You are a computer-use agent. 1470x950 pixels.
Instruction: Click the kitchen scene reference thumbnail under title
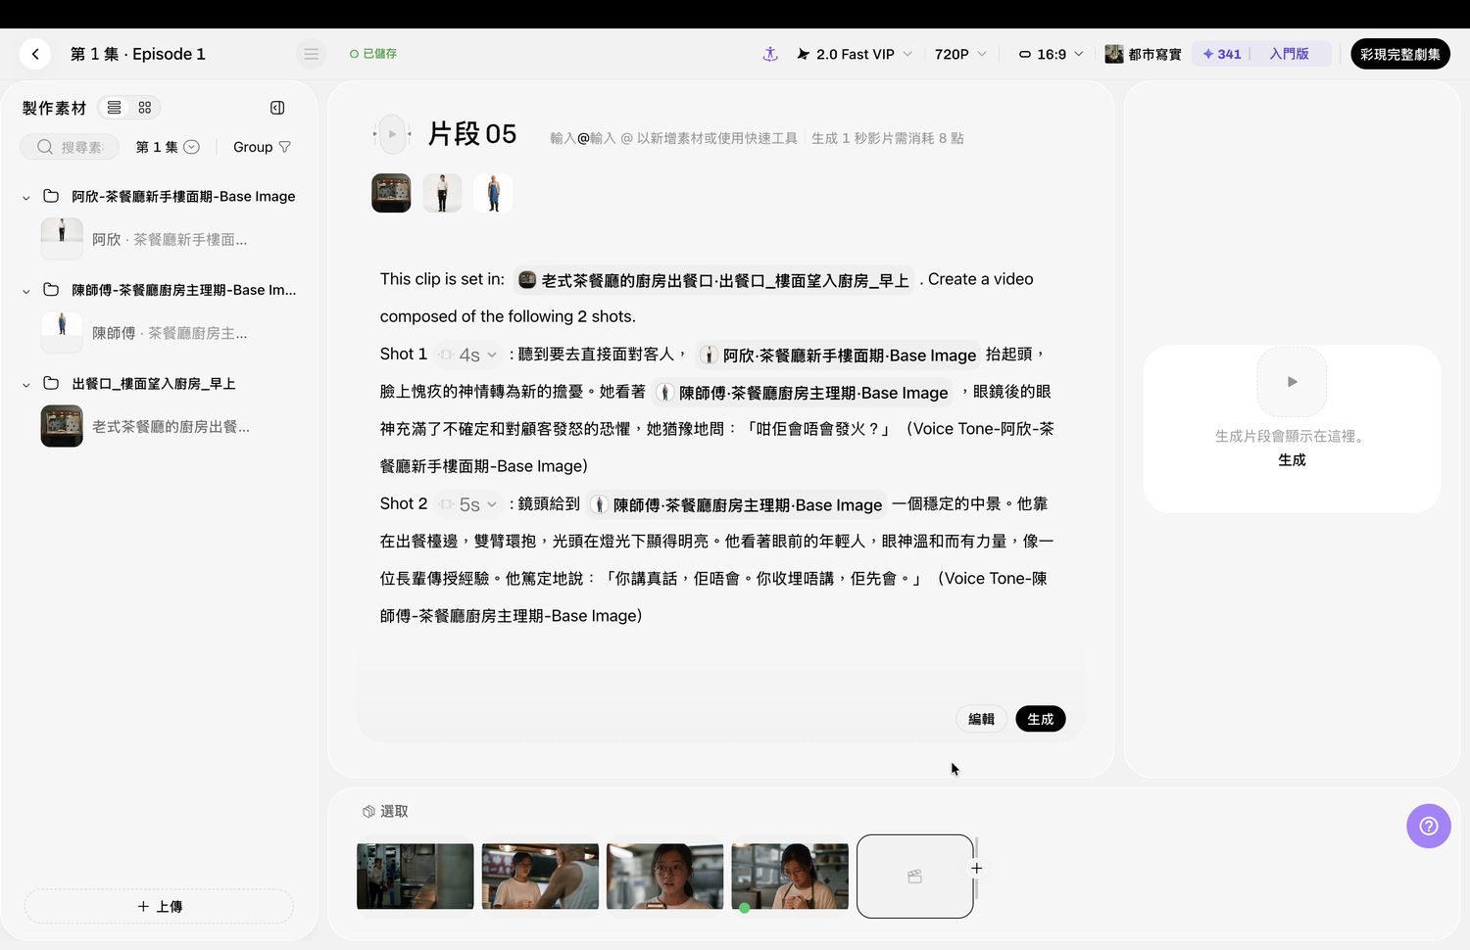(x=391, y=193)
